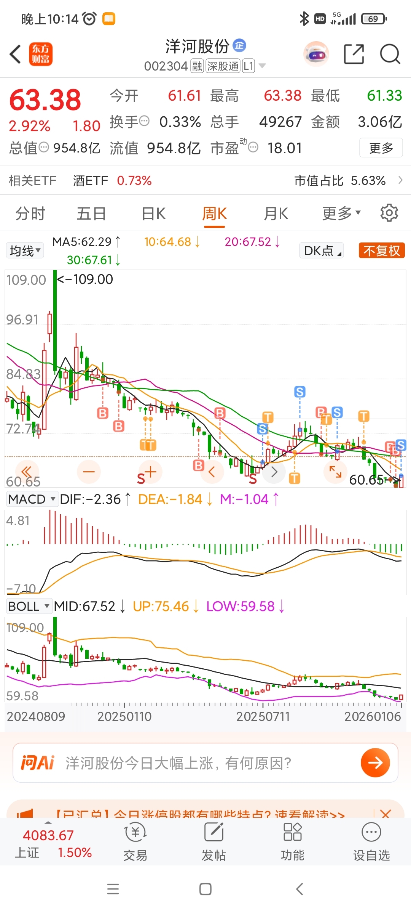
Task: Tap the 东方财富 app logo
Action: click(41, 54)
